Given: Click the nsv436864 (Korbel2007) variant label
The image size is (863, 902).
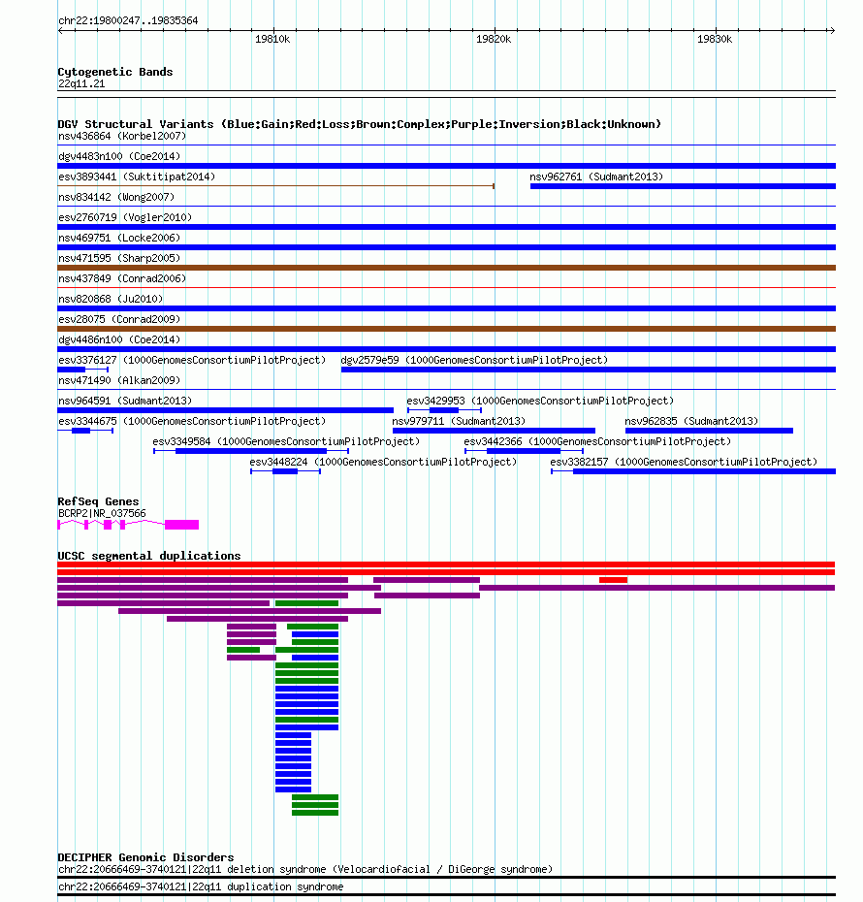Looking at the screenshot, I should click(x=122, y=137).
